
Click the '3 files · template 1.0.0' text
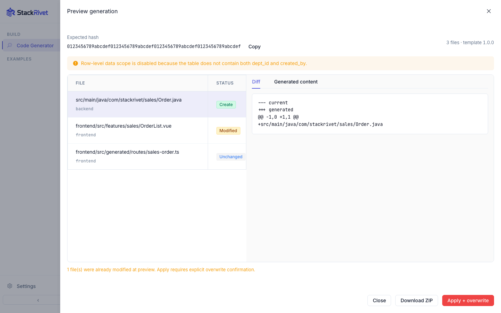tap(470, 42)
